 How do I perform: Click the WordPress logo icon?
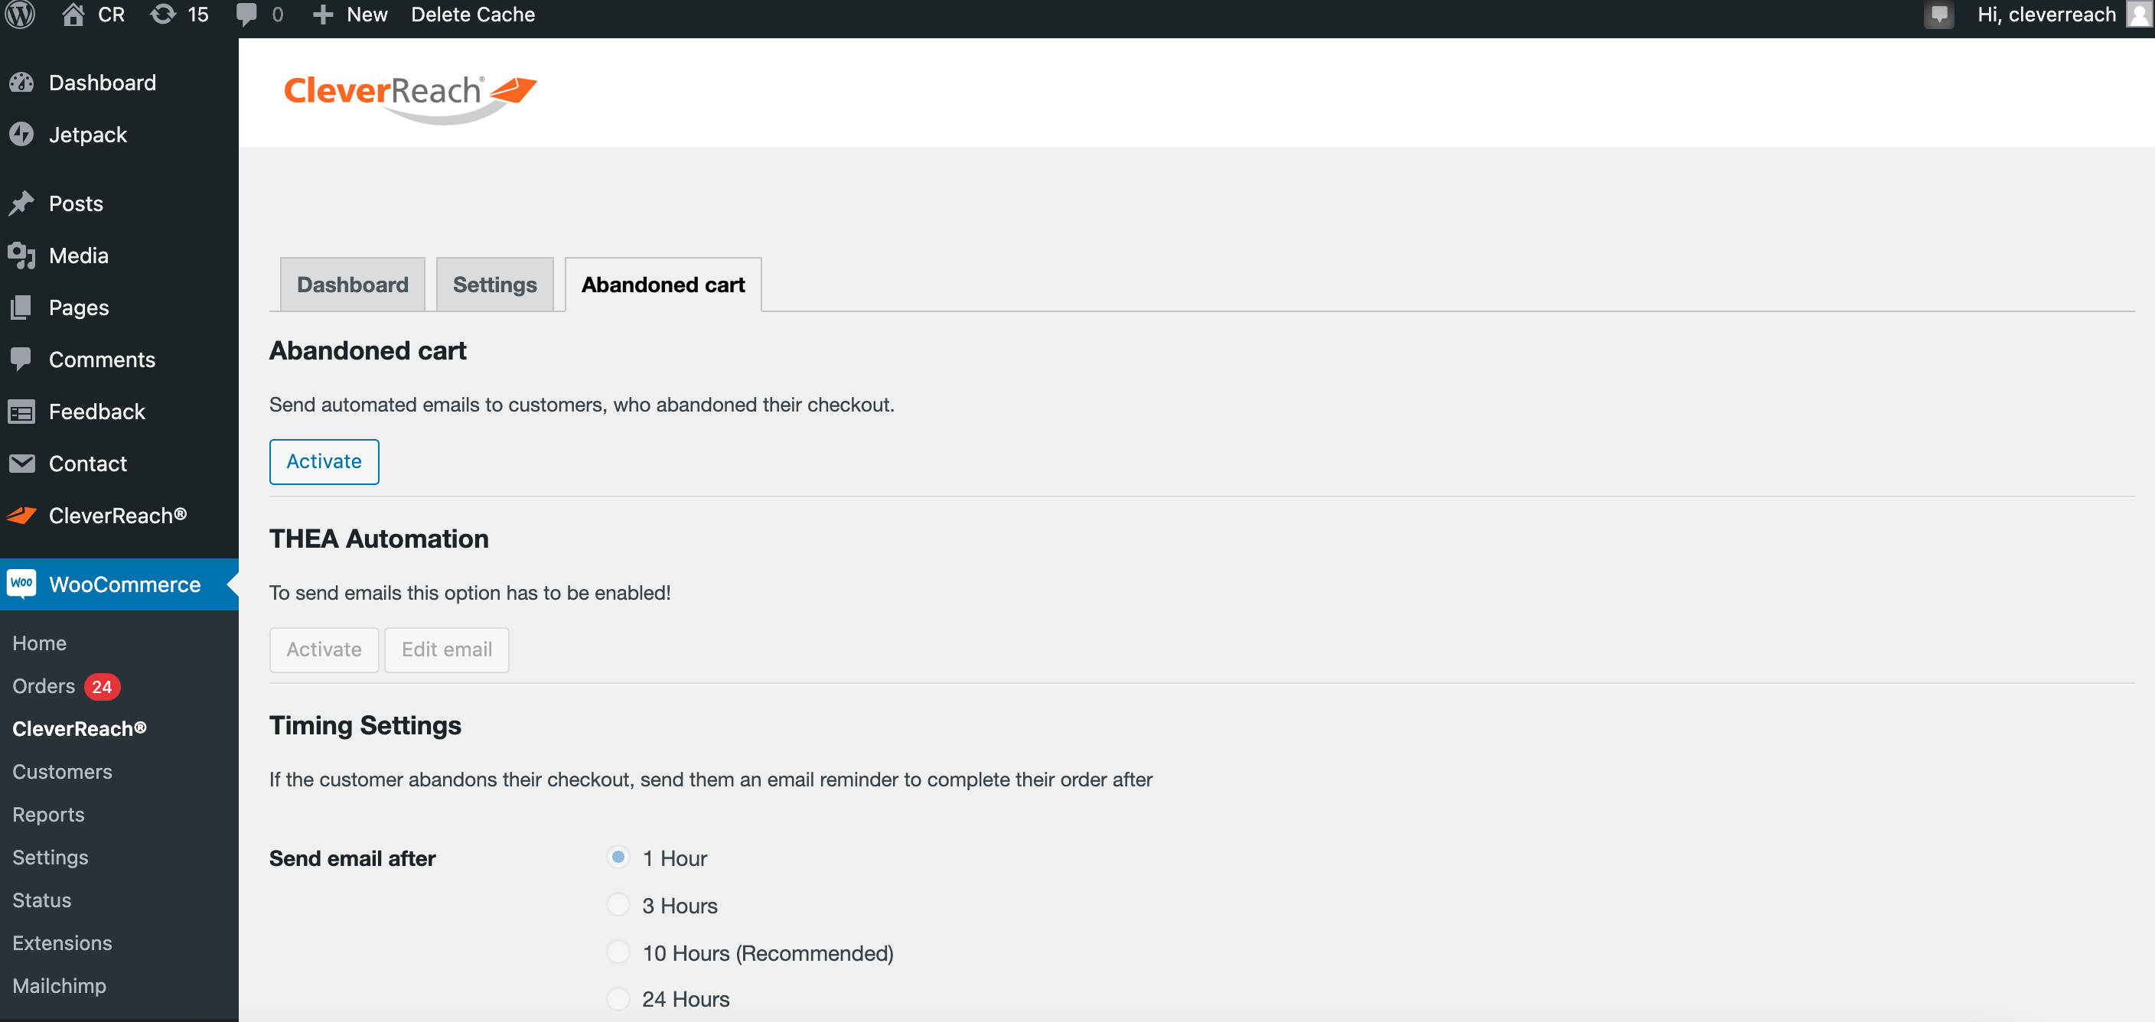tap(20, 15)
